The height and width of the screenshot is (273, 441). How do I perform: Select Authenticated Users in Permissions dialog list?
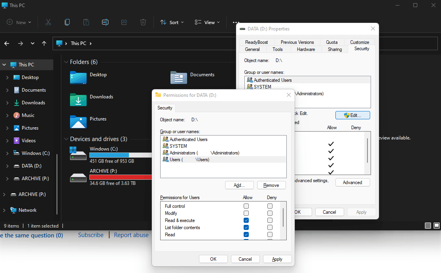[223, 139]
